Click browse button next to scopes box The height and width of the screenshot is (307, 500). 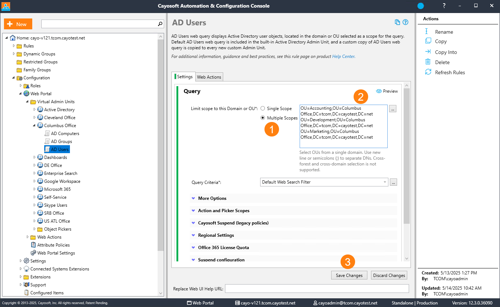pos(393,108)
